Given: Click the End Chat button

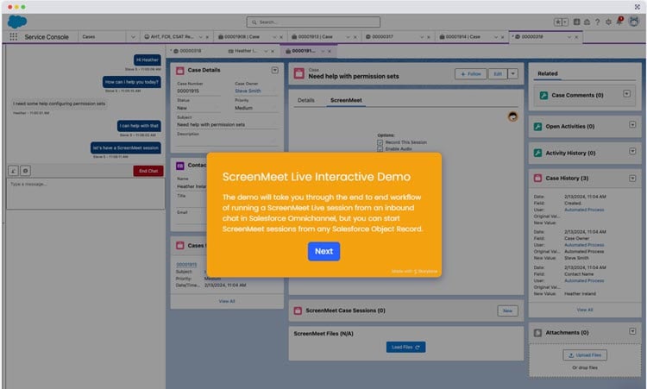Looking at the screenshot, I should [148, 171].
